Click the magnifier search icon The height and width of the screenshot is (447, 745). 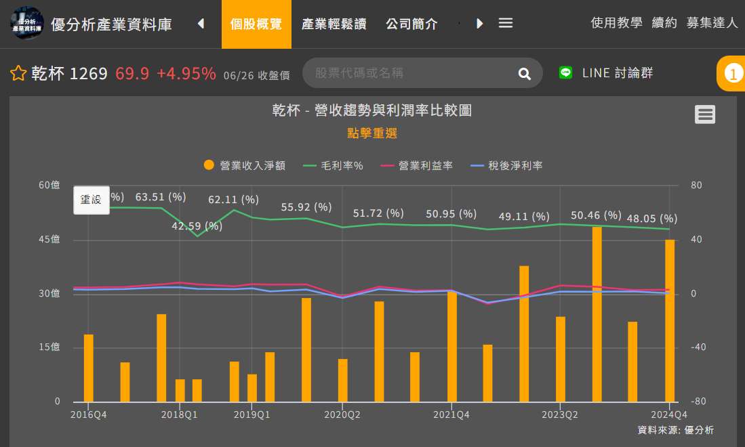tap(525, 74)
